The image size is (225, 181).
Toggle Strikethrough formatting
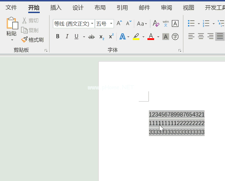91,37
